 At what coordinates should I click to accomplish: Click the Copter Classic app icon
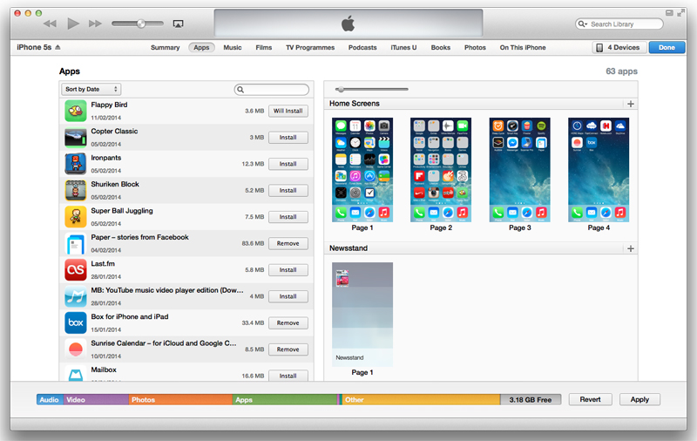[x=76, y=138]
